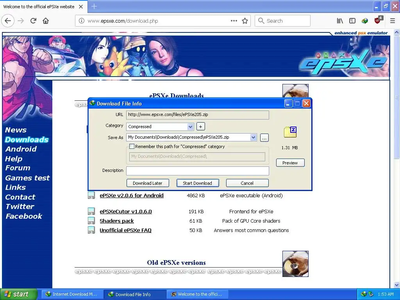The height and width of the screenshot is (300, 400).
Task: Cancel the Download File Info dialog
Action: [247, 183]
